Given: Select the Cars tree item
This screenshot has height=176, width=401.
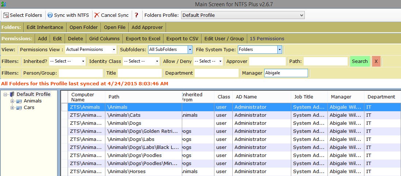Looking at the screenshot, I should [x=29, y=108].
